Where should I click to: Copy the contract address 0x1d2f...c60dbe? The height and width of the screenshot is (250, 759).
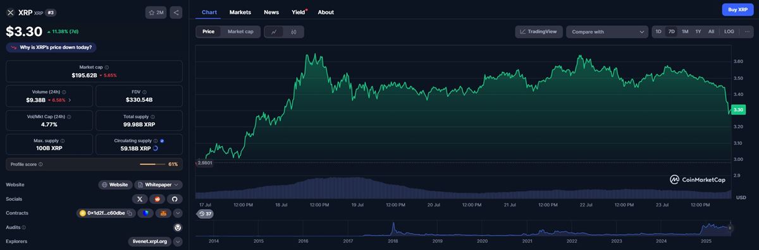(x=129, y=213)
